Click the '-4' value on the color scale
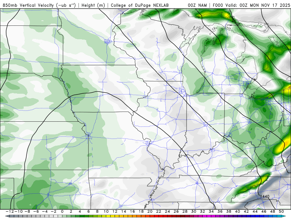The image size is (291, 218). pyautogui.click(x=44, y=211)
